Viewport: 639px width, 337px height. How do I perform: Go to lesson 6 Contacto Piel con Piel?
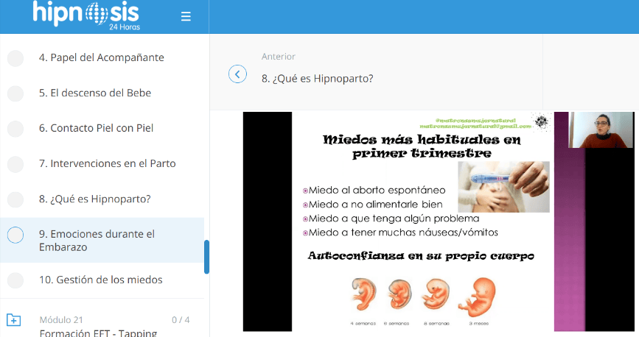click(x=96, y=128)
